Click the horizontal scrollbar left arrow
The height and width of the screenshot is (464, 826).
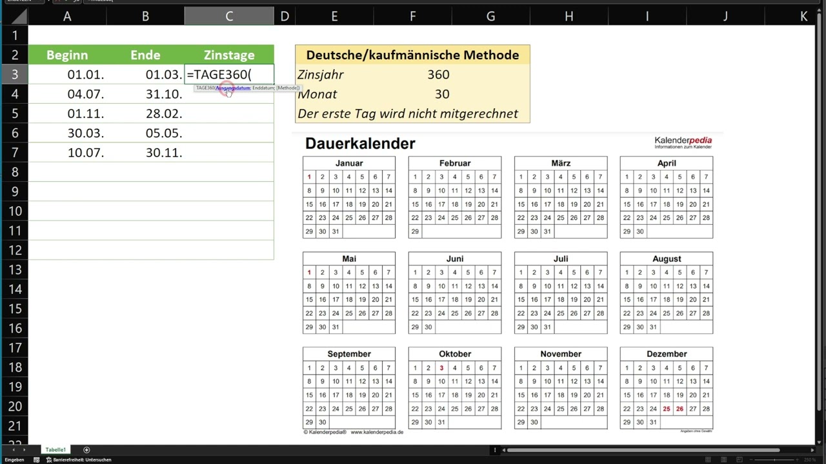[x=504, y=450]
